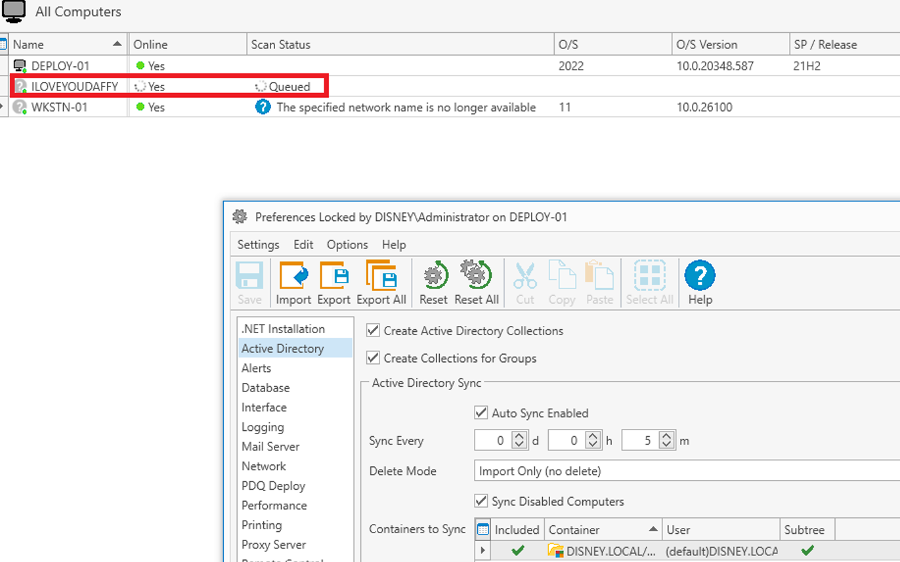Click the Paste clipboard icon
The image size is (900, 562).
599,275
